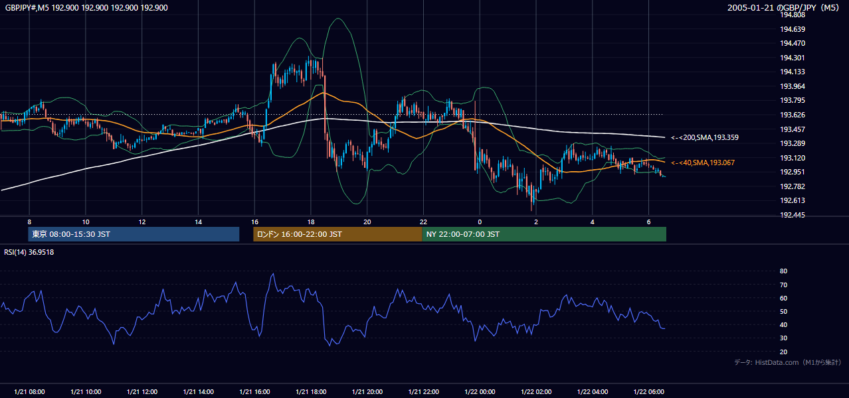Click RSI axis level 20
849x398 pixels.
pos(783,352)
